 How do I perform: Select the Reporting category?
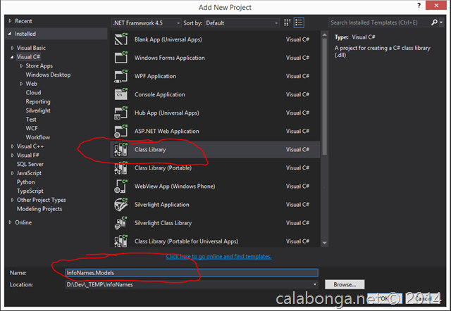pyautogui.click(x=38, y=101)
